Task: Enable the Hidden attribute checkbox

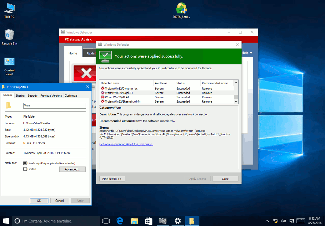Action: coord(25,169)
